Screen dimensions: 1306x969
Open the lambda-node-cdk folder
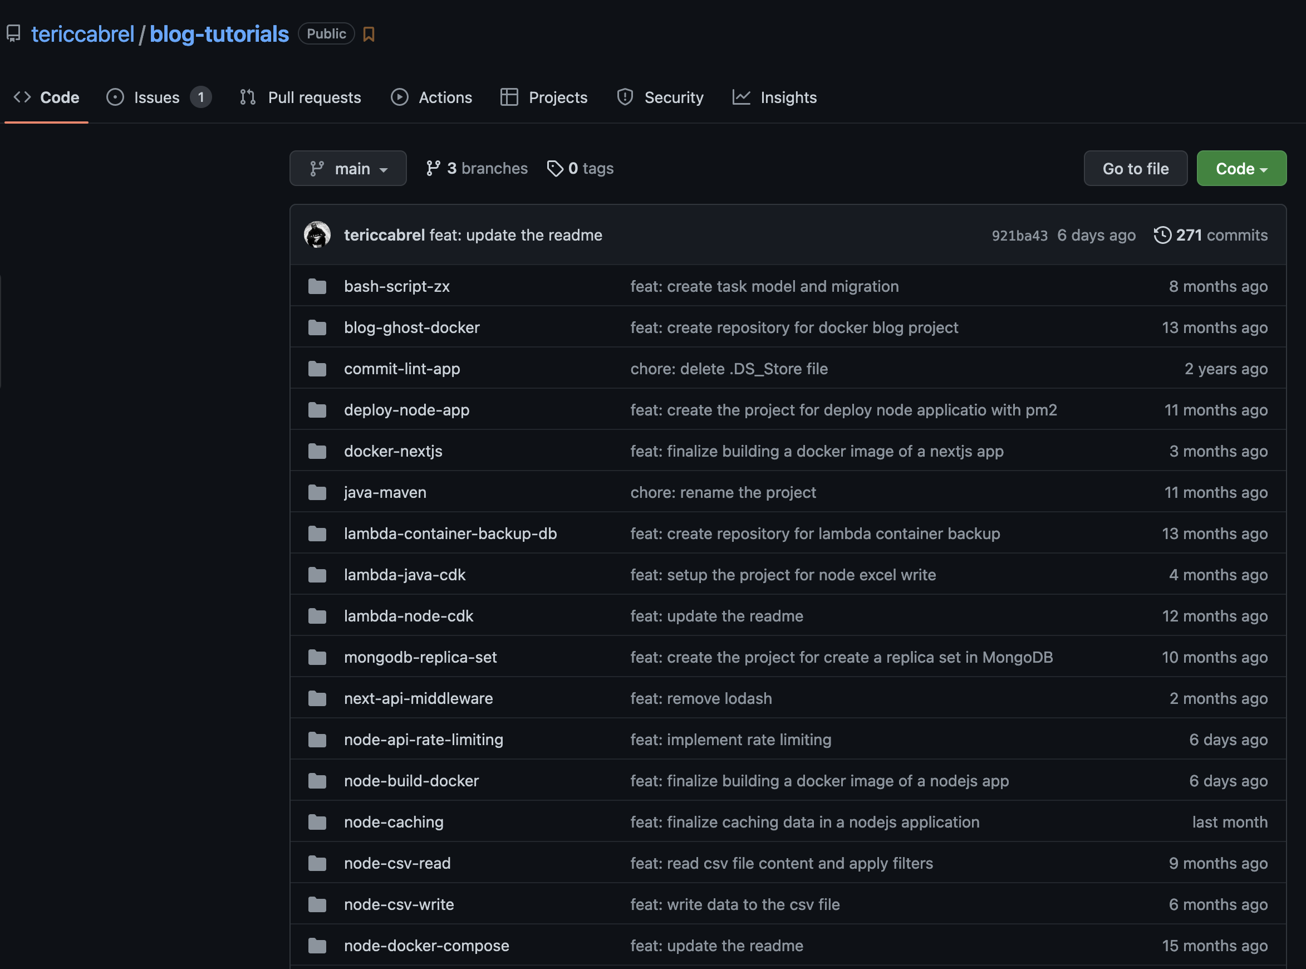tap(409, 616)
